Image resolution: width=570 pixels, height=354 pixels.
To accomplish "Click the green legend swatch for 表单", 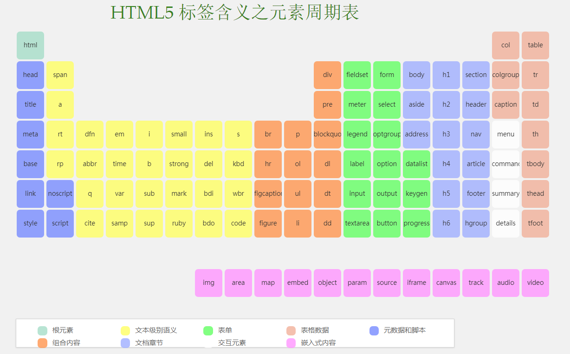I will (208, 330).
